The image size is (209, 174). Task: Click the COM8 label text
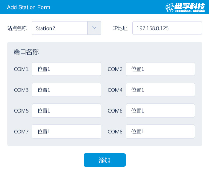(x=115, y=132)
